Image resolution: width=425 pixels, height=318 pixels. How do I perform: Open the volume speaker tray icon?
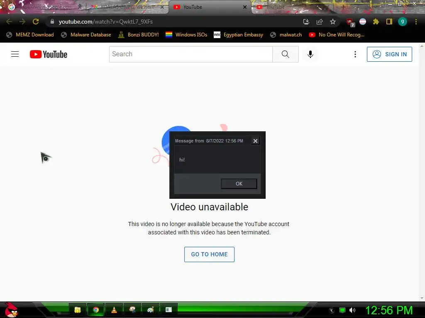(352, 310)
